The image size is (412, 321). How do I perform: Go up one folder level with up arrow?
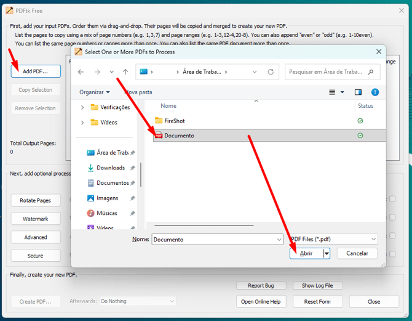click(125, 72)
